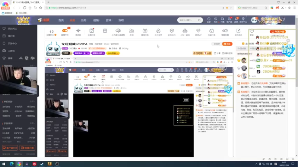
Task: Click the purple 超级粉丝团 badge button
Action: 98,53
